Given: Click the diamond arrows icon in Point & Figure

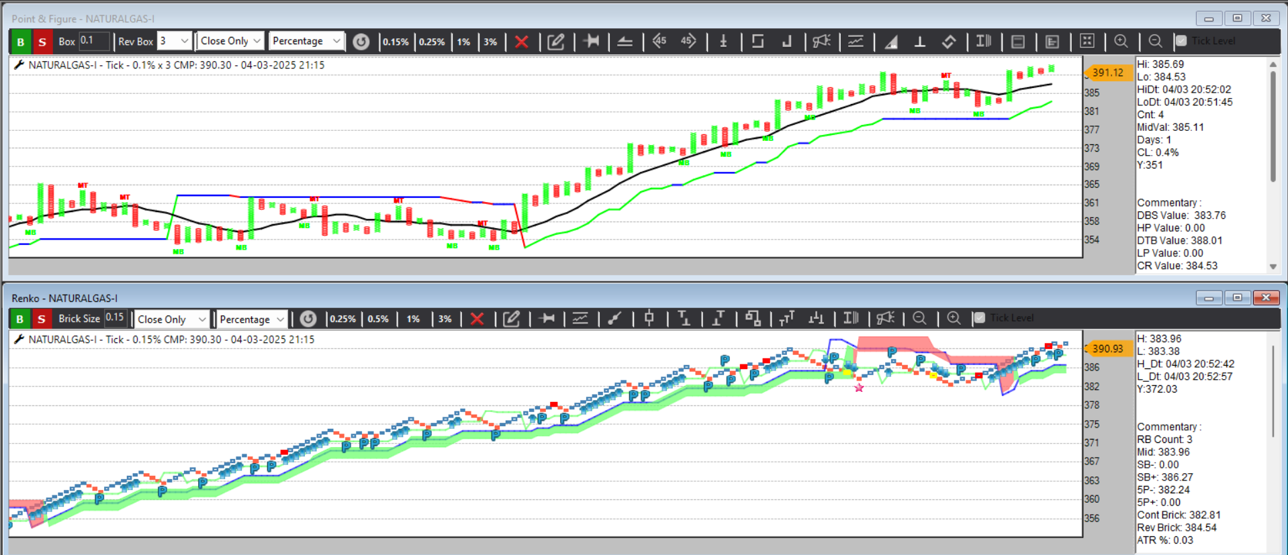Looking at the screenshot, I should 949,42.
